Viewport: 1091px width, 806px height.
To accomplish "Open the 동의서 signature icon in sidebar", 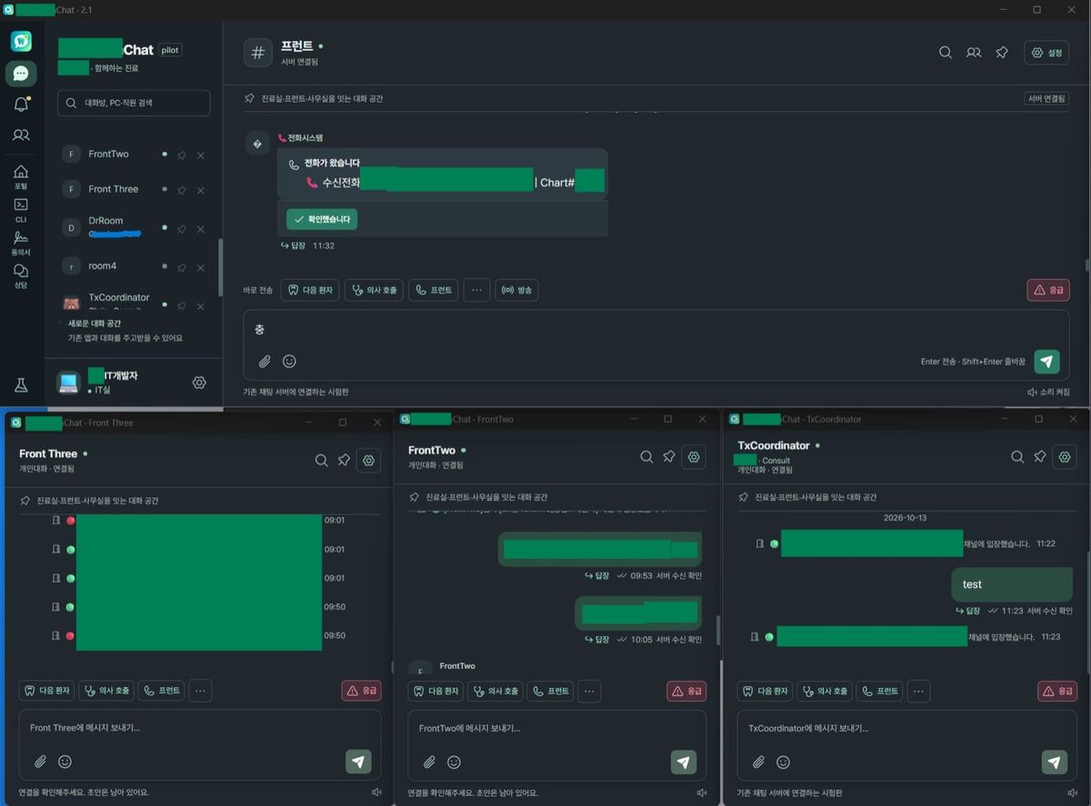I will click(x=21, y=243).
